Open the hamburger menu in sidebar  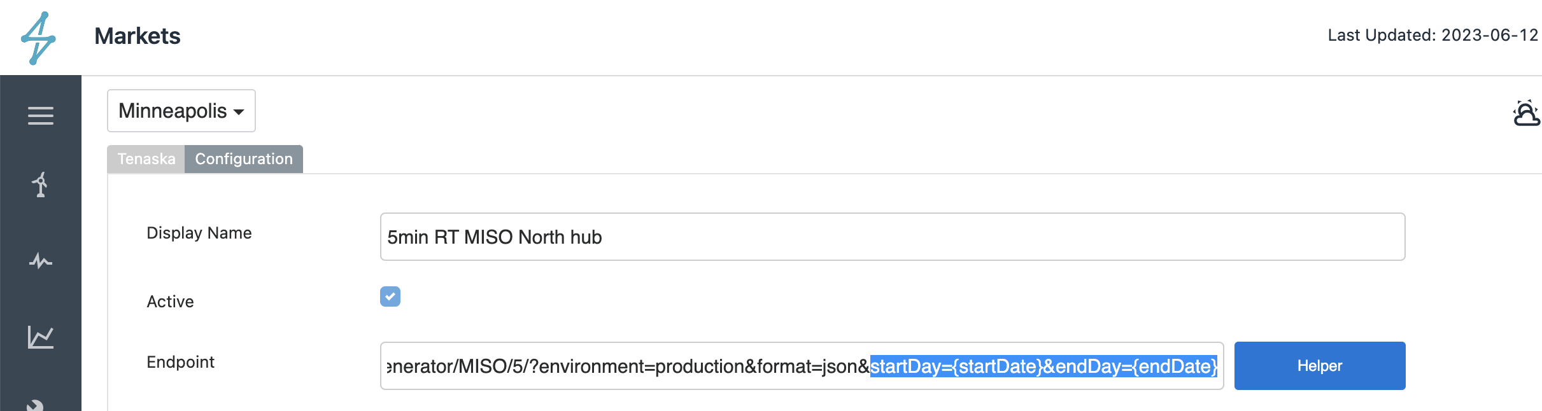coord(41,116)
